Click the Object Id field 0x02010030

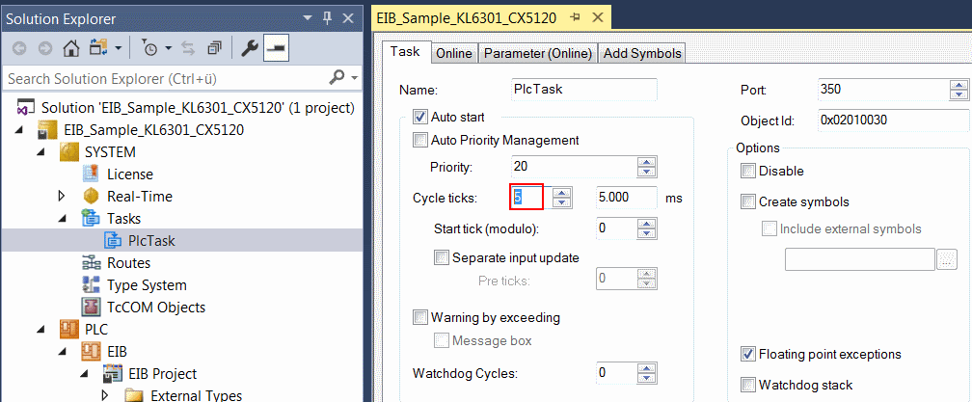click(x=892, y=121)
